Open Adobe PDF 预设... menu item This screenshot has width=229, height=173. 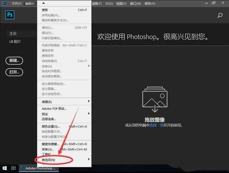click(x=54, y=109)
